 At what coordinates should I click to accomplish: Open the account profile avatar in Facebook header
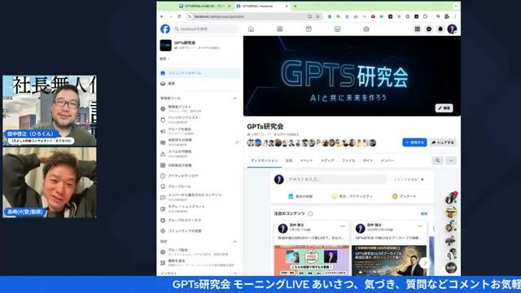[x=452, y=29]
